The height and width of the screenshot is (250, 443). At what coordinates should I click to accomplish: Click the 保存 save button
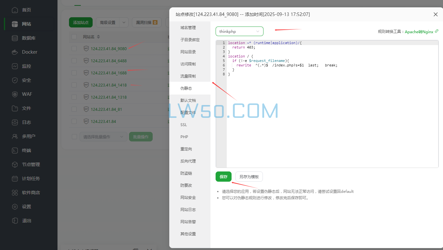(x=223, y=177)
